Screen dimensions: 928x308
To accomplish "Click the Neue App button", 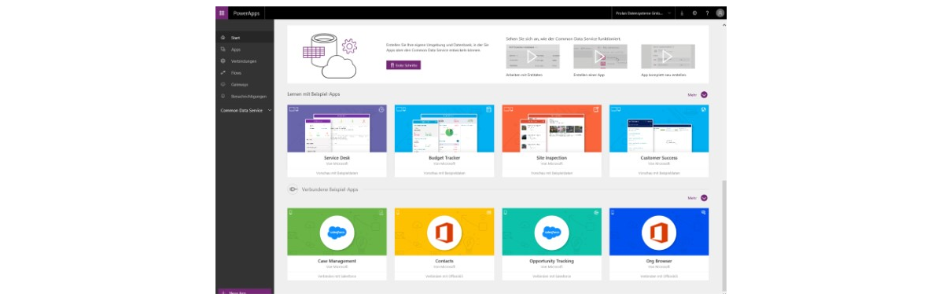I will pyautogui.click(x=245, y=291).
